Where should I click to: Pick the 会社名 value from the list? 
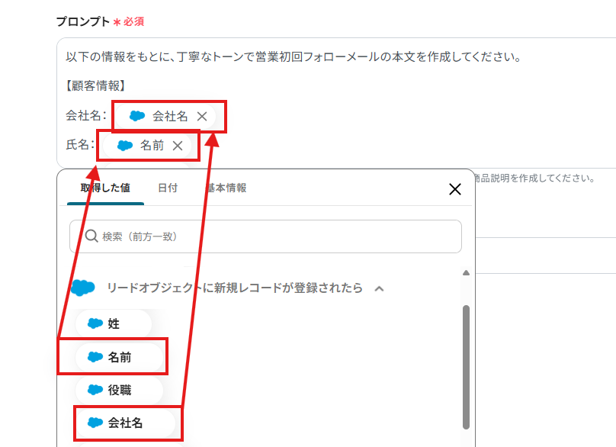(x=125, y=423)
